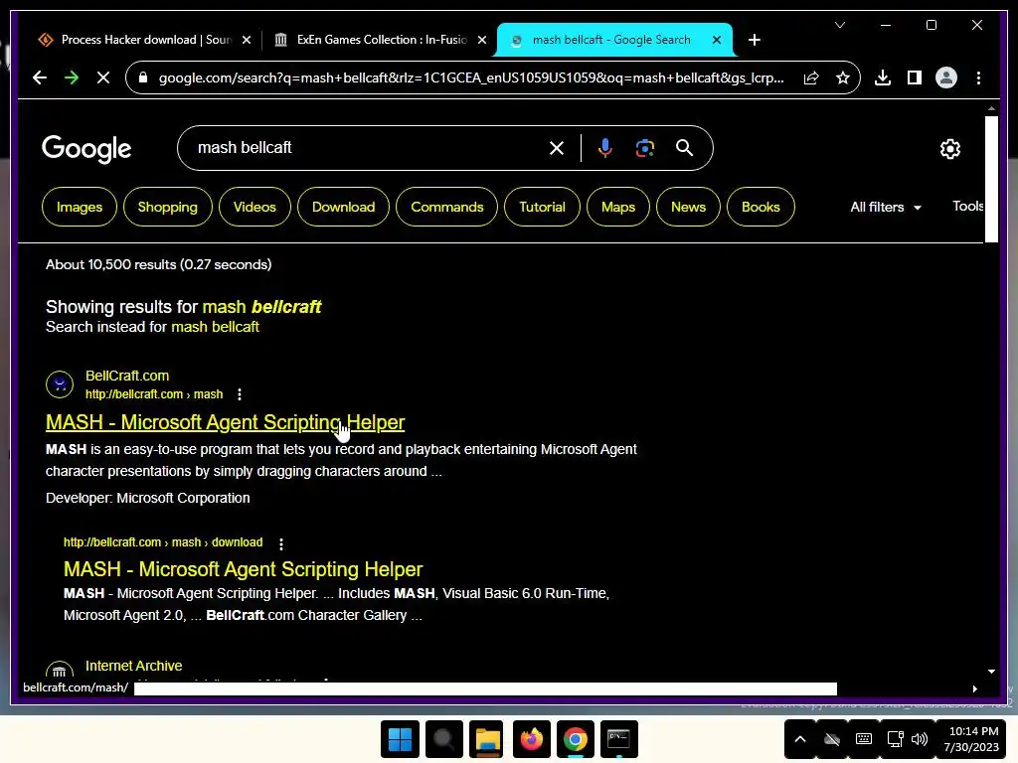Open options dots next to bellcraft.com › mash

pos(240,394)
